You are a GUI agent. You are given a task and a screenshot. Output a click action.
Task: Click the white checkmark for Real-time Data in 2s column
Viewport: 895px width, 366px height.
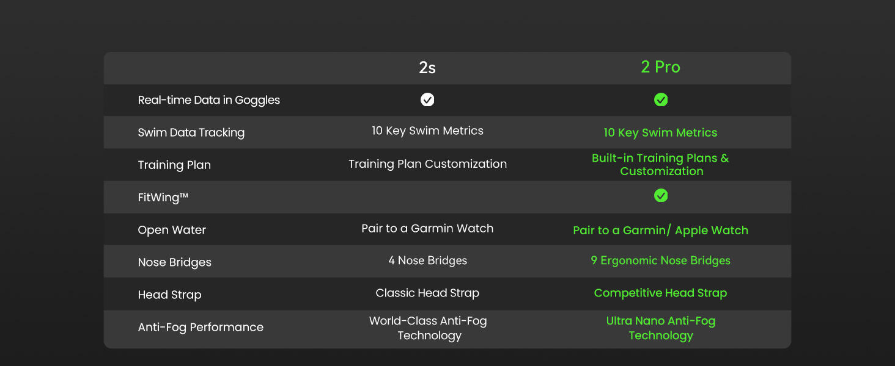(x=427, y=99)
